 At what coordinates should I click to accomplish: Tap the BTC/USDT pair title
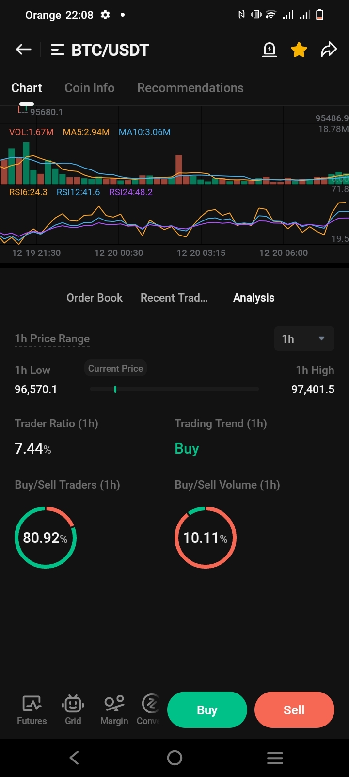pos(111,50)
